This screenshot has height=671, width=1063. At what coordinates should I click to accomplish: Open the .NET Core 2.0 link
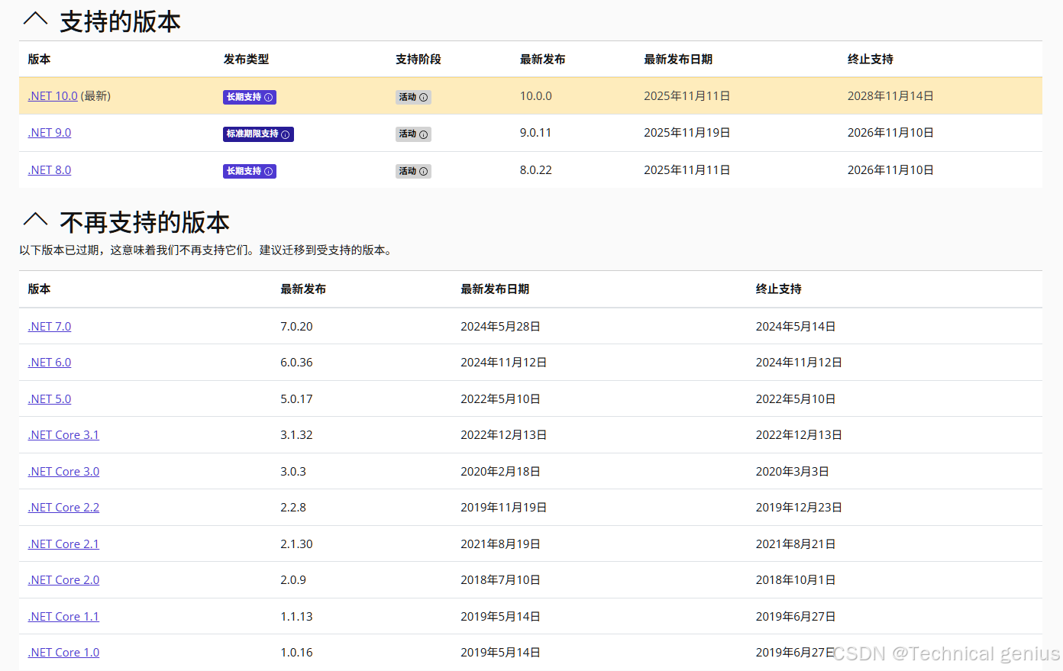coord(63,580)
